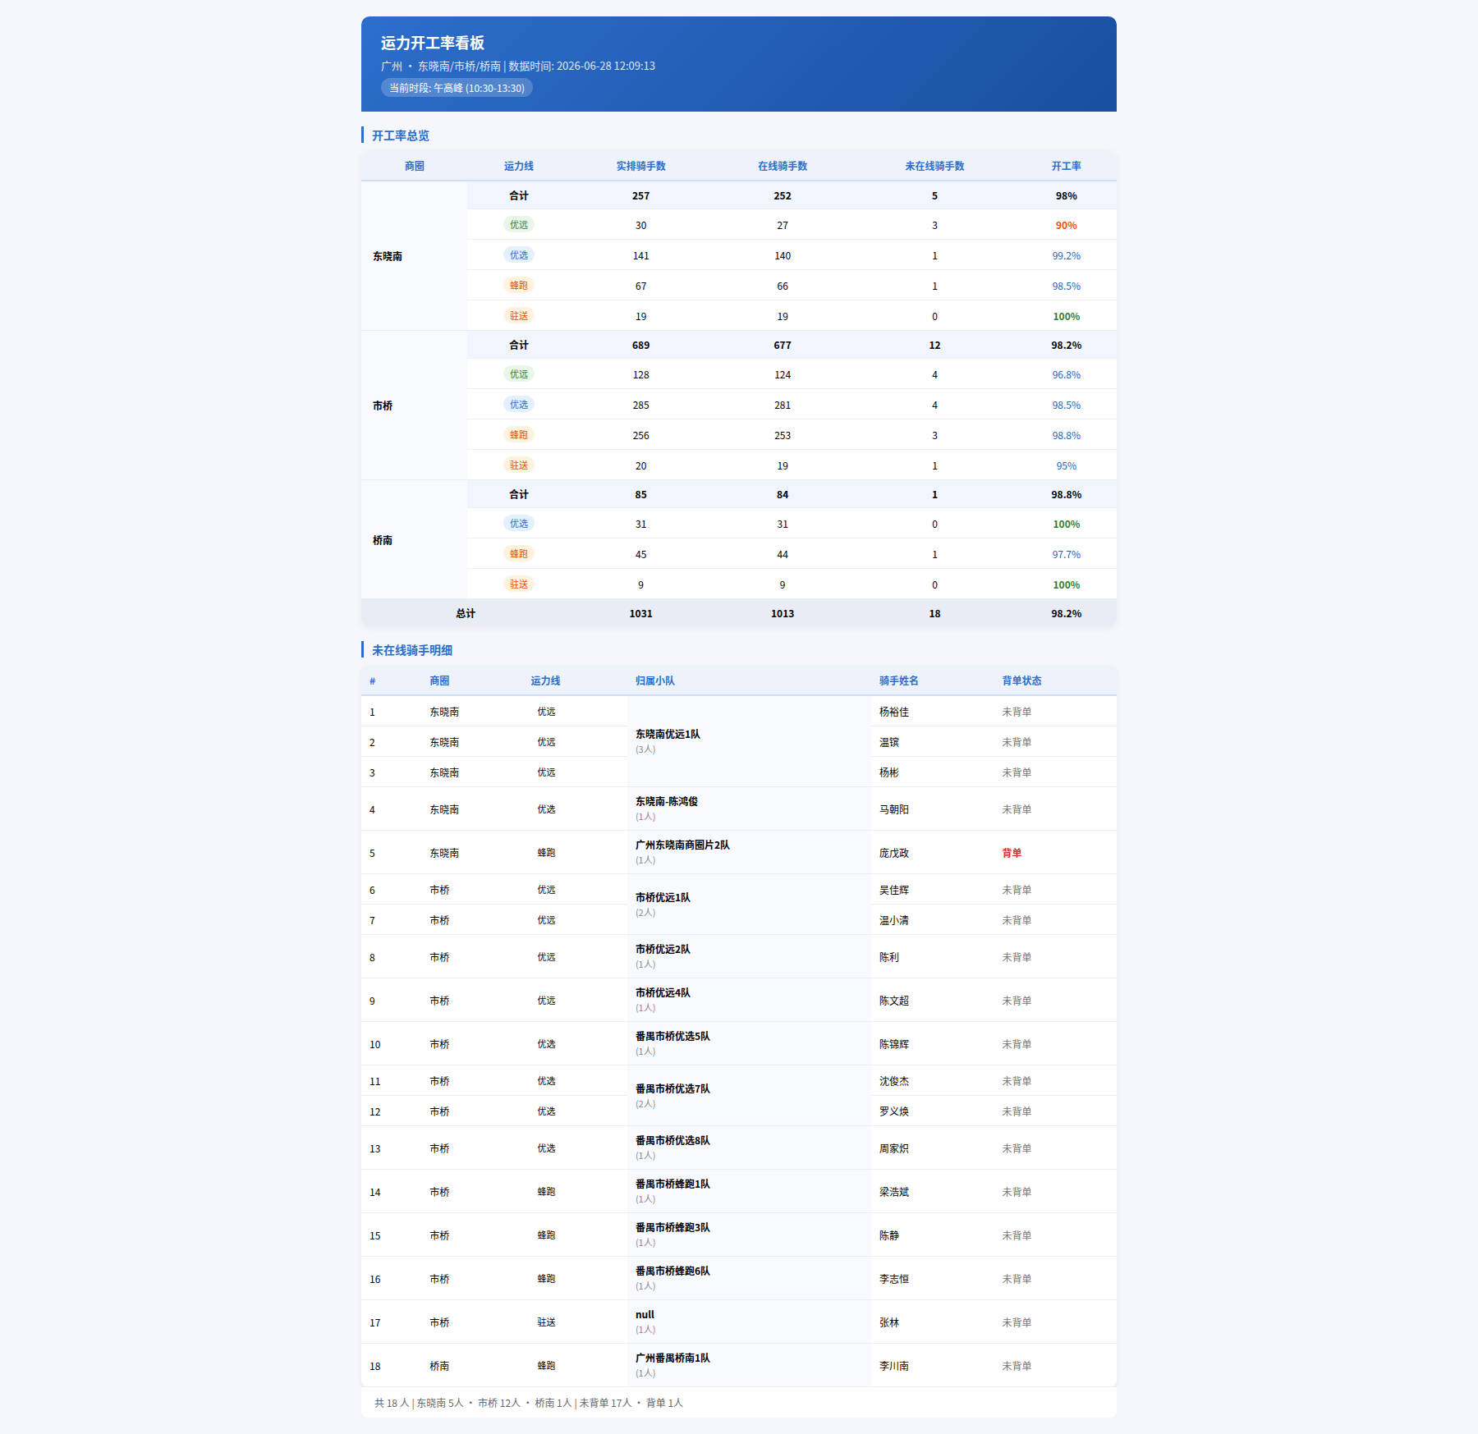Click the team name "东晓南优远1队"
Image resolution: width=1478 pixels, height=1434 pixels.
(668, 734)
